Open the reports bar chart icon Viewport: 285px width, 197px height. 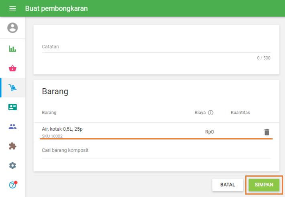tap(12, 49)
